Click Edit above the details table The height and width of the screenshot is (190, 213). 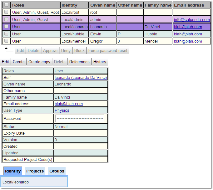click(x=6, y=62)
